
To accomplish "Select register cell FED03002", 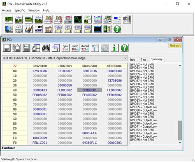I will [65, 90].
